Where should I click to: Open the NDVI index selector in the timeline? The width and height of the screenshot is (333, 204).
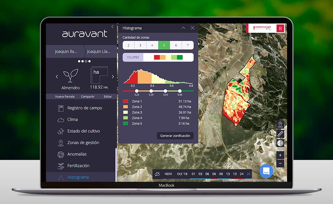(168, 174)
